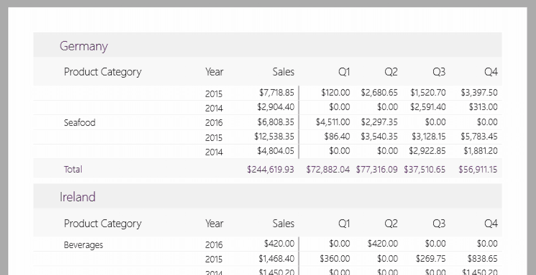The height and width of the screenshot is (275, 536).
Task: Select the Q4 header in Ireland table
Action: [491, 224]
